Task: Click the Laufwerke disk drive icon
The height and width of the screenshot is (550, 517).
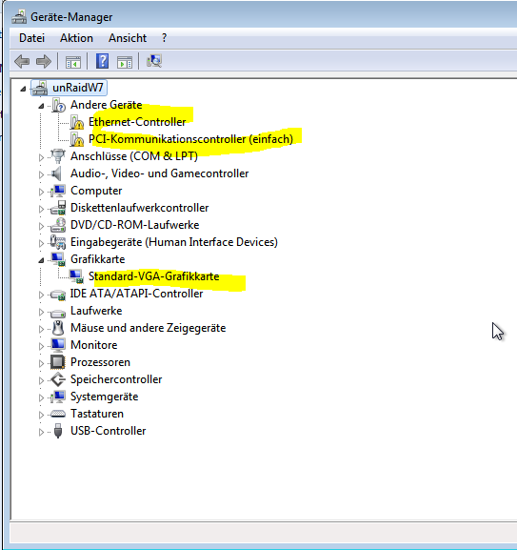Action: [x=58, y=313]
